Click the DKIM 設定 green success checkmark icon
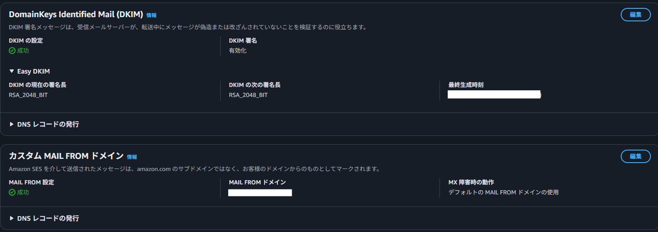 coord(12,51)
